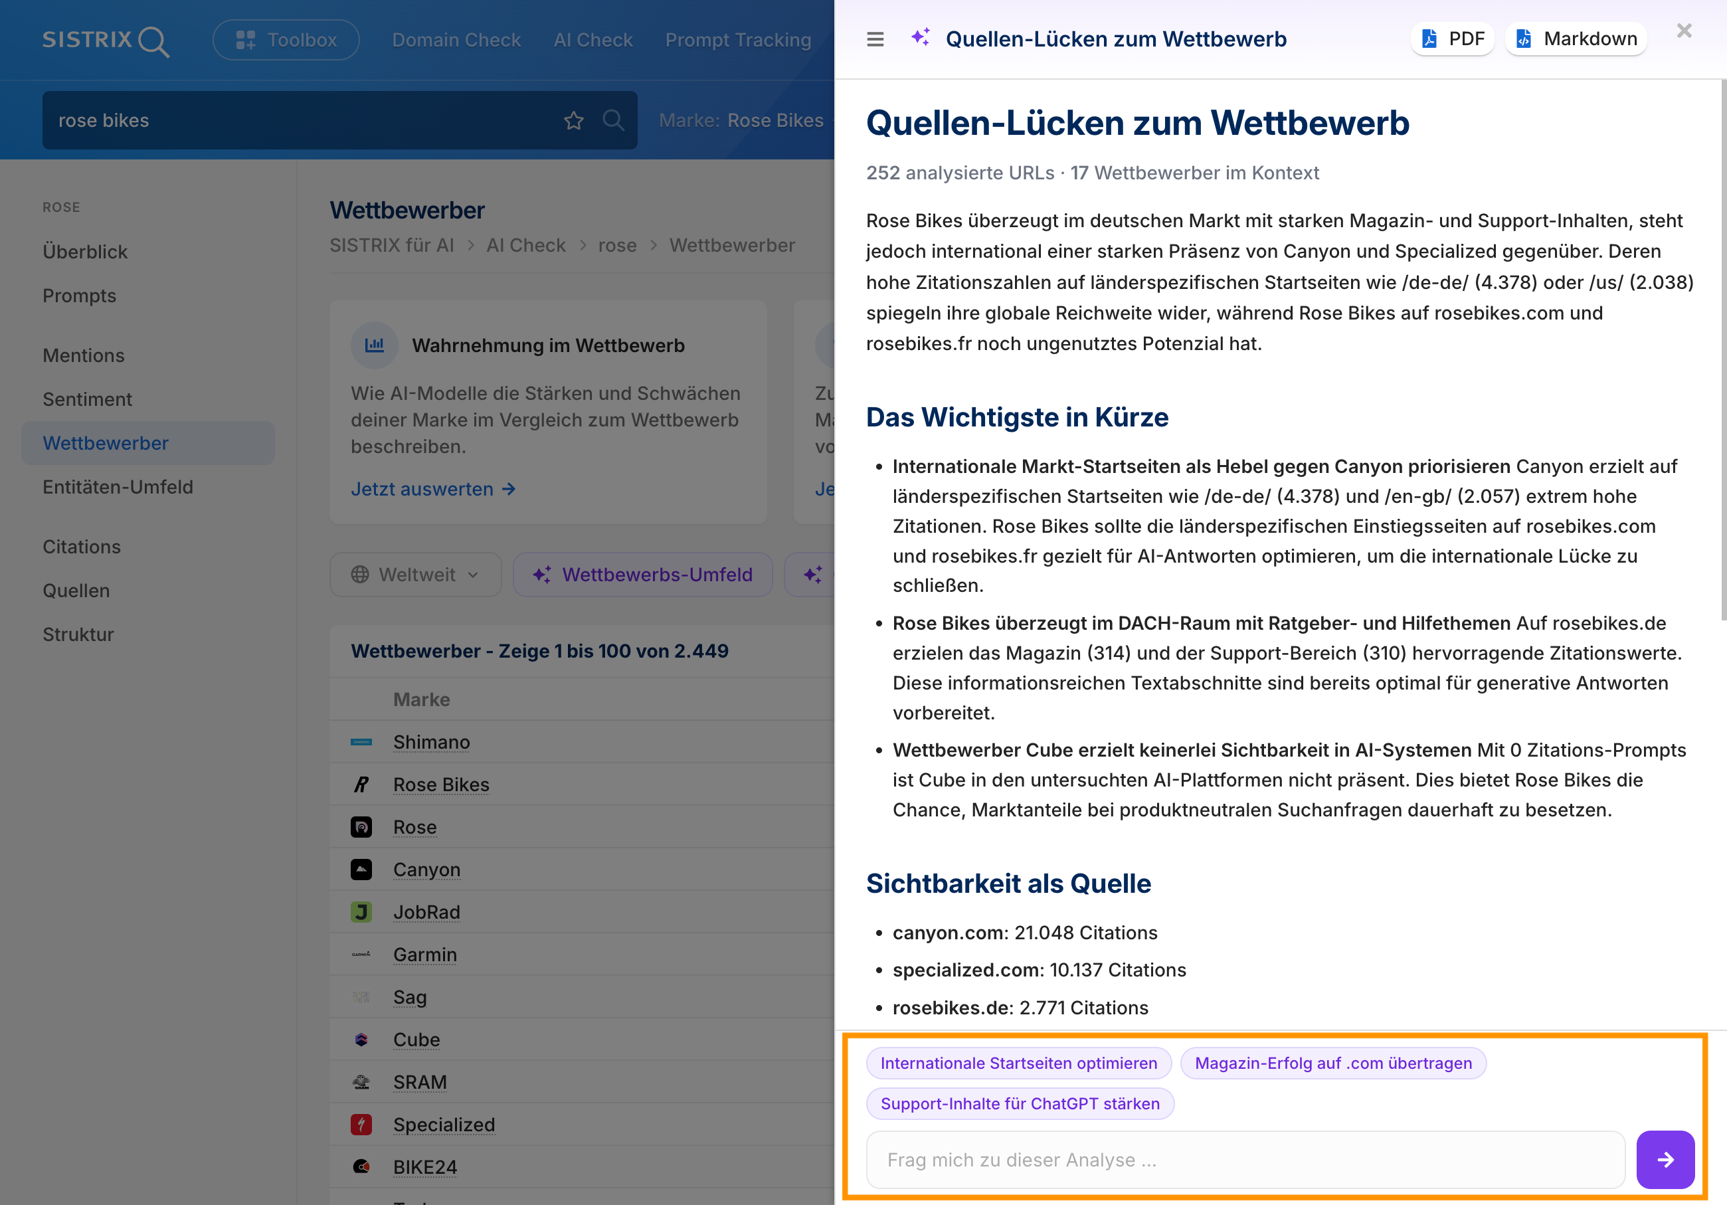Click Garmin brand link
The width and height of the screenshot is (1727, 1205).
[425, 955]
